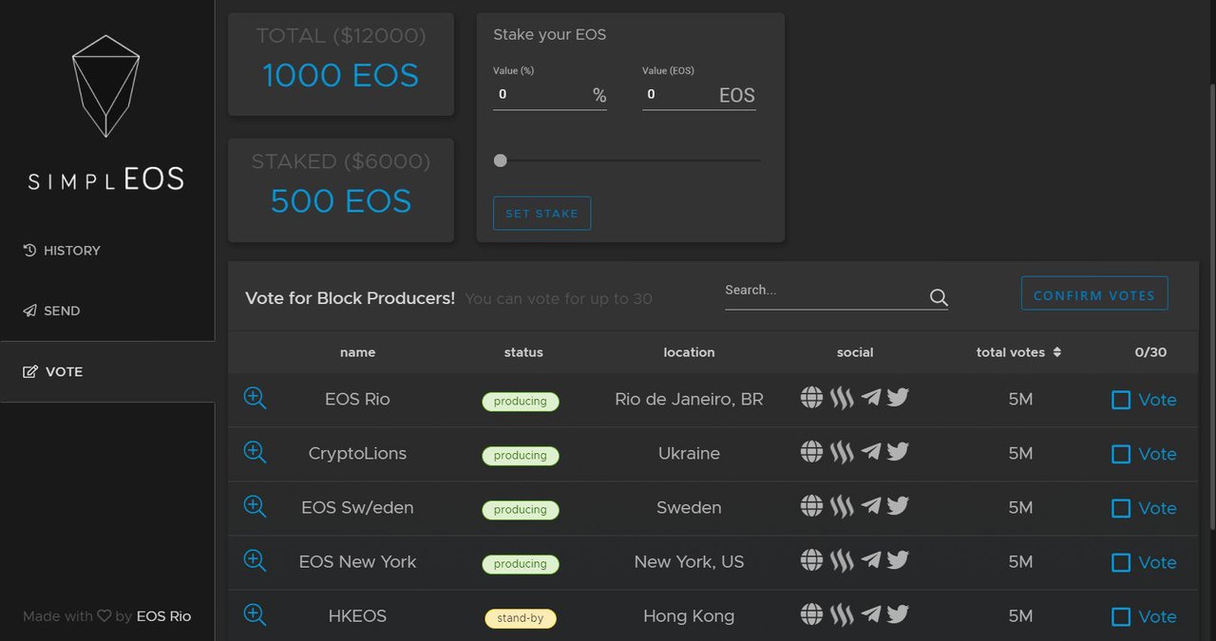The width and height of the screenshot is (1216, 641).
Task: Click the Set Stake button
Action: [x=541, y=214]
